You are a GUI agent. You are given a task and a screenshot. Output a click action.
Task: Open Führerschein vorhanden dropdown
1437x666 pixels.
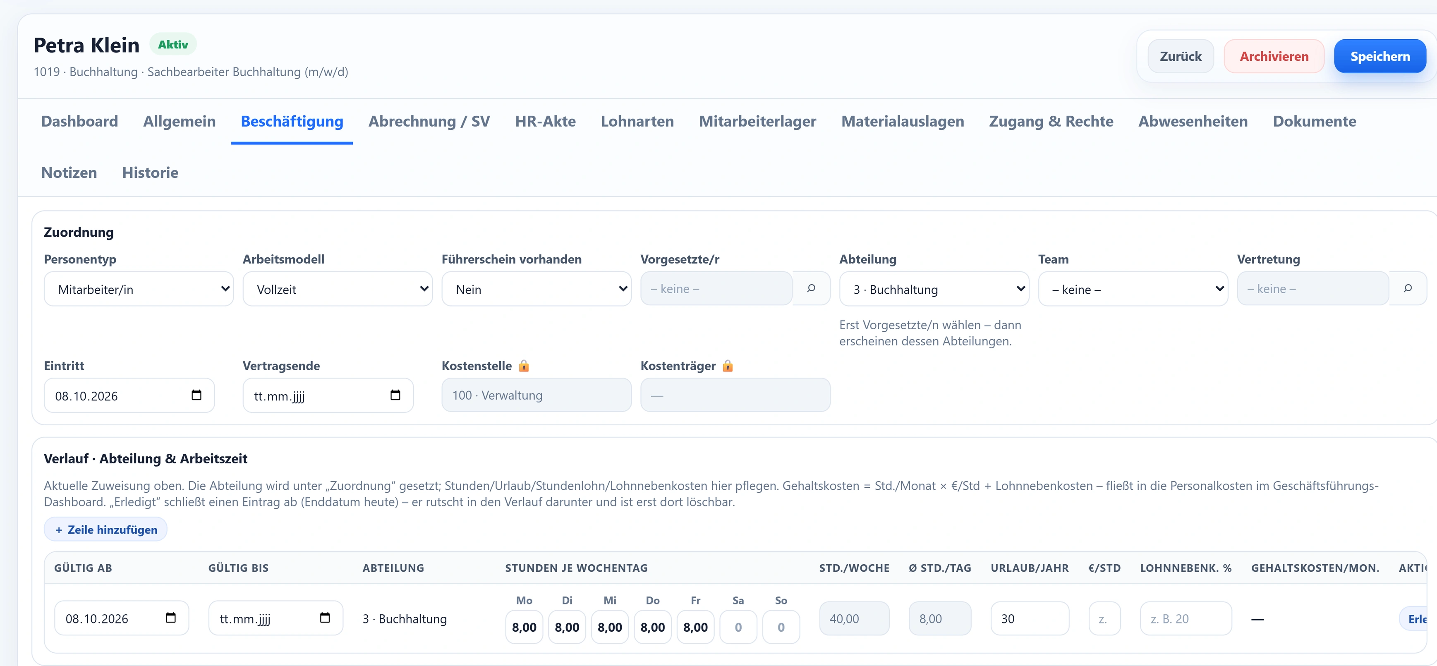click(x=536, y=289)
